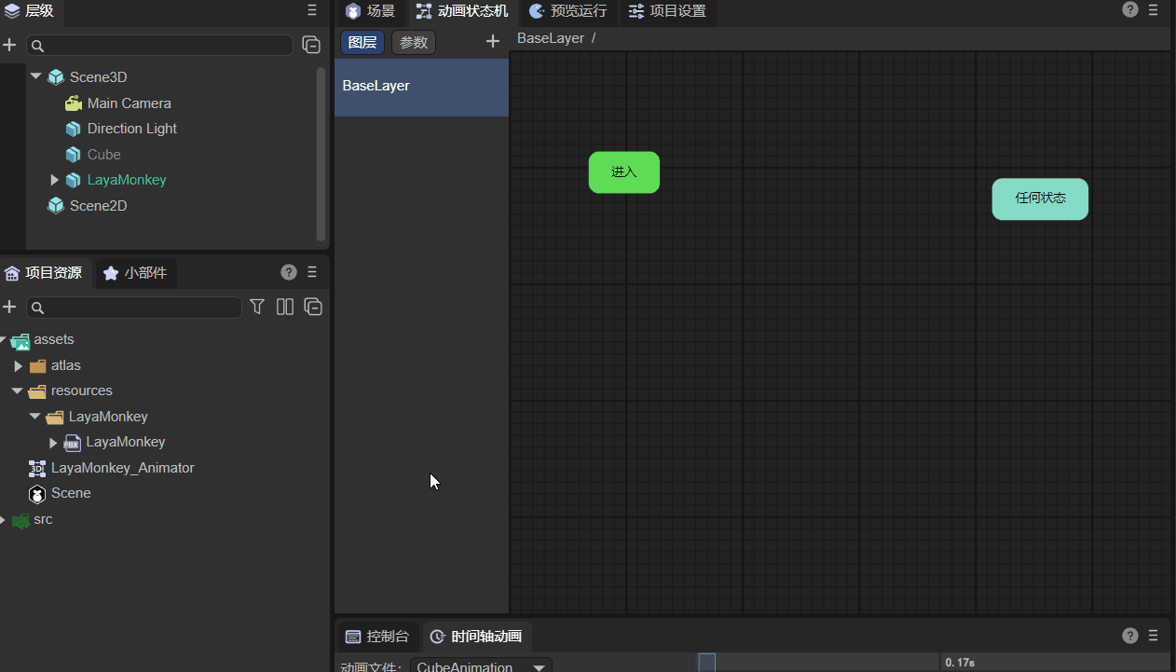Image resolution: width=1176 pixels, height=672 pixels.
Task: Click the collapse-all icon in hierarchy panel
Action: click(311, 45)
